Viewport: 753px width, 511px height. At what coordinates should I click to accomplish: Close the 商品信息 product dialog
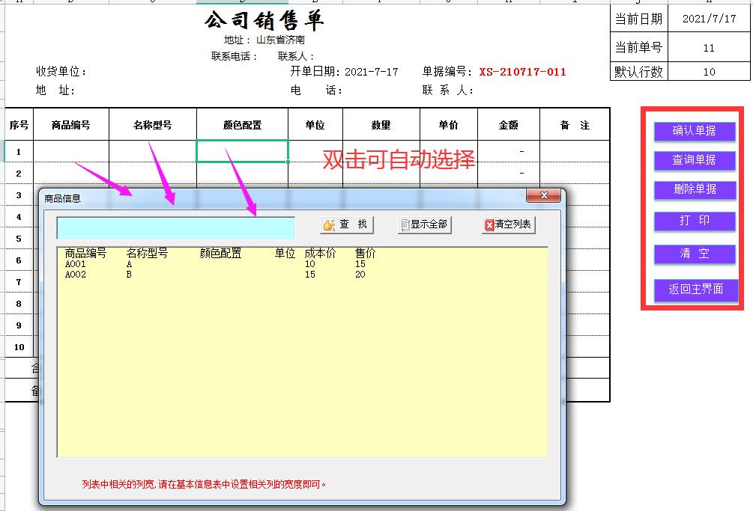coord(543,196)
